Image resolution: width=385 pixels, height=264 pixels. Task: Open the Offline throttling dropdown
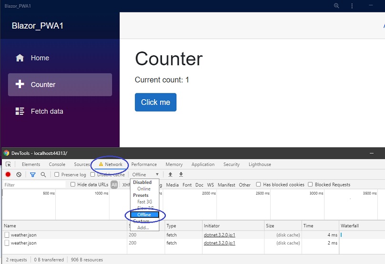[x=145, y=174]
